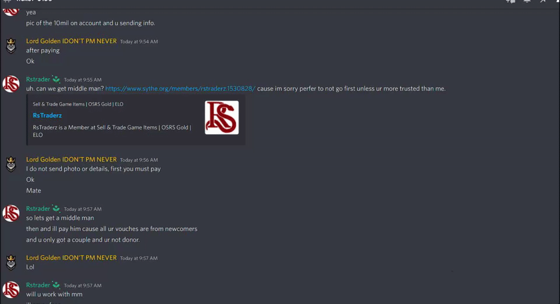Click Lord Golden's avatar at 9:56 AM

[x=11, y=164]
